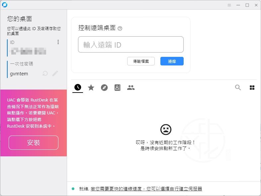Open the hamburger settings menu in title bar
The width and height of the screenshot is (261, 196).
229,5
